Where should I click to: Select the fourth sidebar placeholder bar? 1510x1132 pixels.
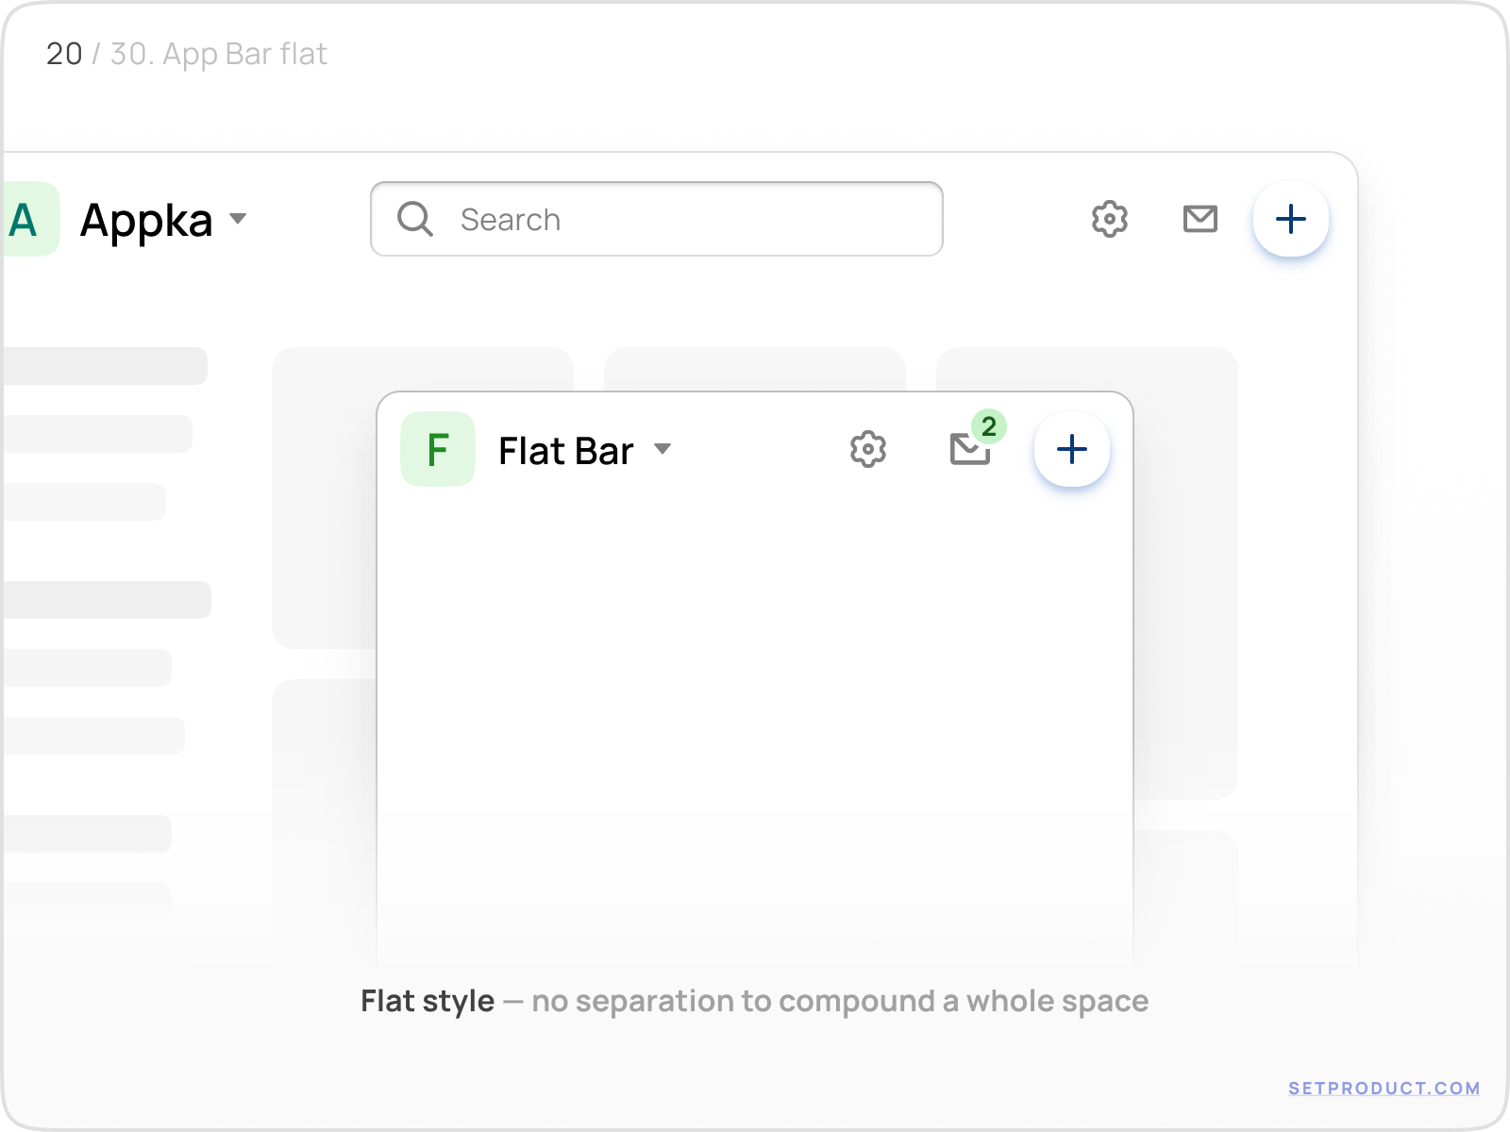coord(106,600)
